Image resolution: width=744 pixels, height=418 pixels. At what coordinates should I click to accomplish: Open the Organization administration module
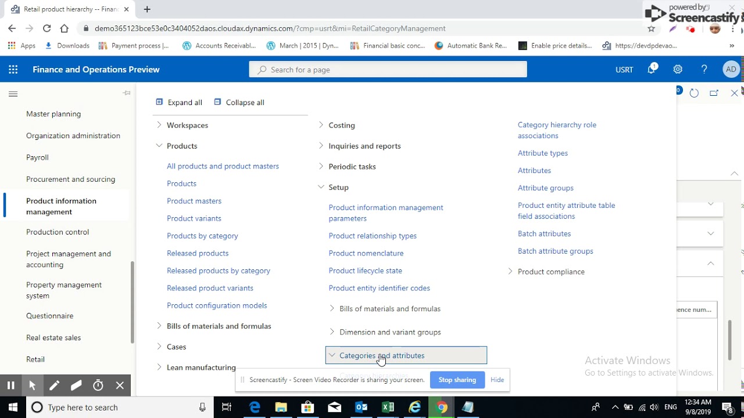coord(73,135)
